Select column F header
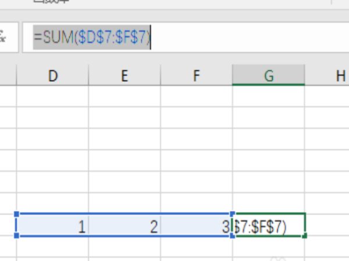 coord(197,75)
